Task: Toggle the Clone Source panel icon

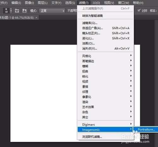Action: tap(24, 11)
